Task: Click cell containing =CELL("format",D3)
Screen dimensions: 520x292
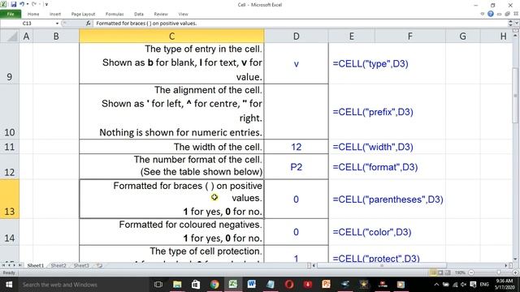Action: 375,167
